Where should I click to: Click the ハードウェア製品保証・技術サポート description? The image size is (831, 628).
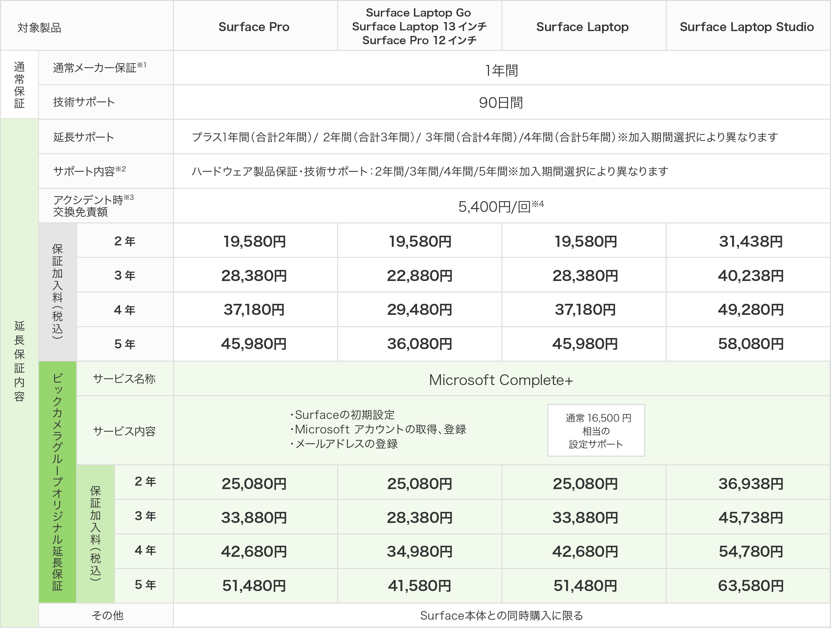(x=430, y=171)
